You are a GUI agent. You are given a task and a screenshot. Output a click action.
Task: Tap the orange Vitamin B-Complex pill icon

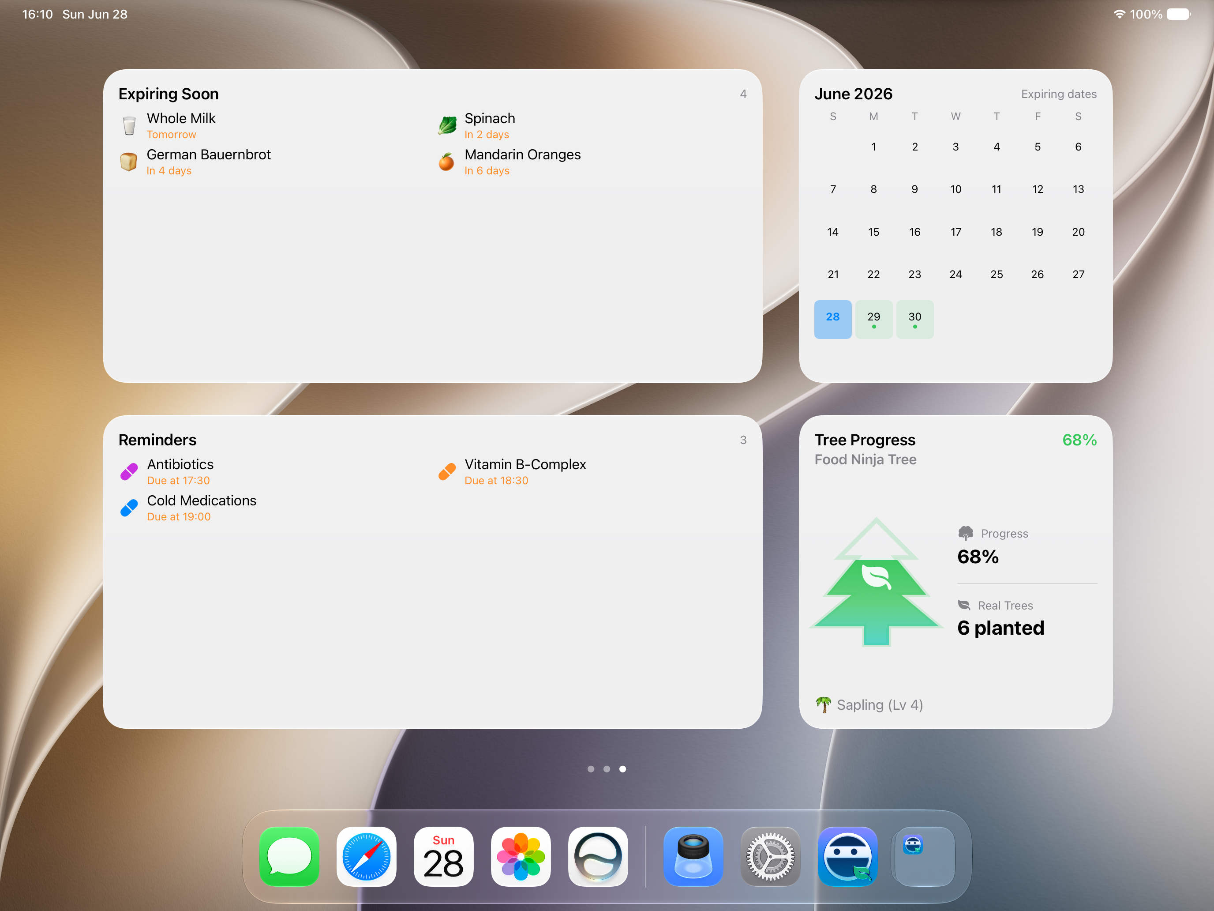click(x=447, y=472)
